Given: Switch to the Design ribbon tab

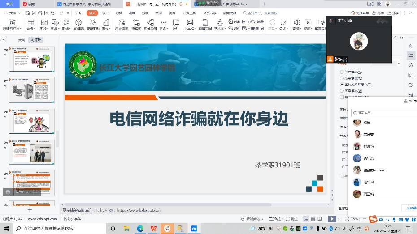Looking at the screenshot, I should click(x=105, y=13).
